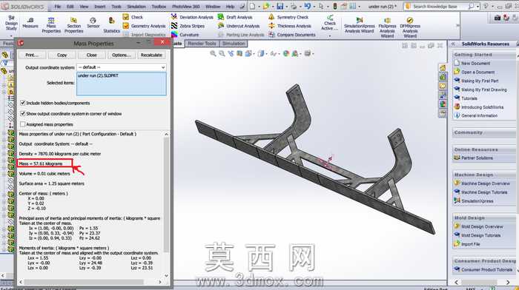The width and height of the screenshot is (519, 290).
Task: Collapse the Mold Design section
Action: coord(484,218)
